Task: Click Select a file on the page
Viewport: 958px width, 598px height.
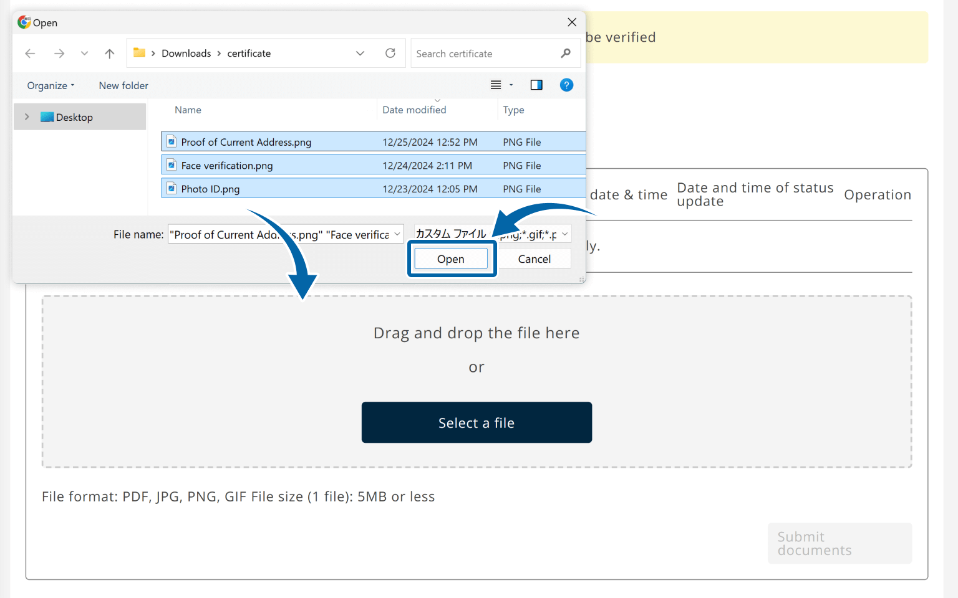Action: (477, 423)
